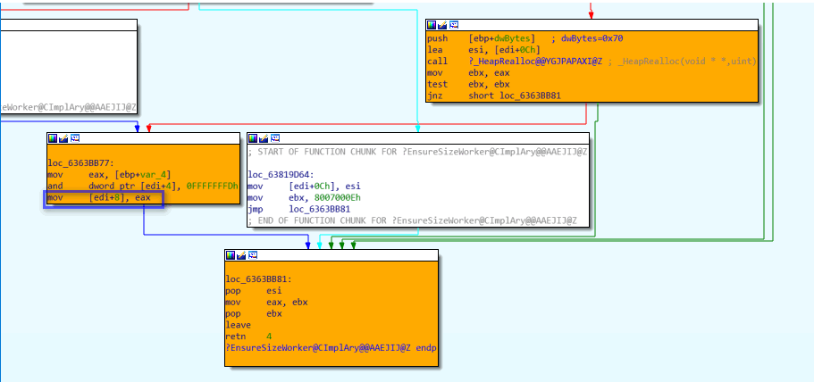
Task: Click the group nodes icon on loc_6363BB81 block
Action: [x=254, y=255]
